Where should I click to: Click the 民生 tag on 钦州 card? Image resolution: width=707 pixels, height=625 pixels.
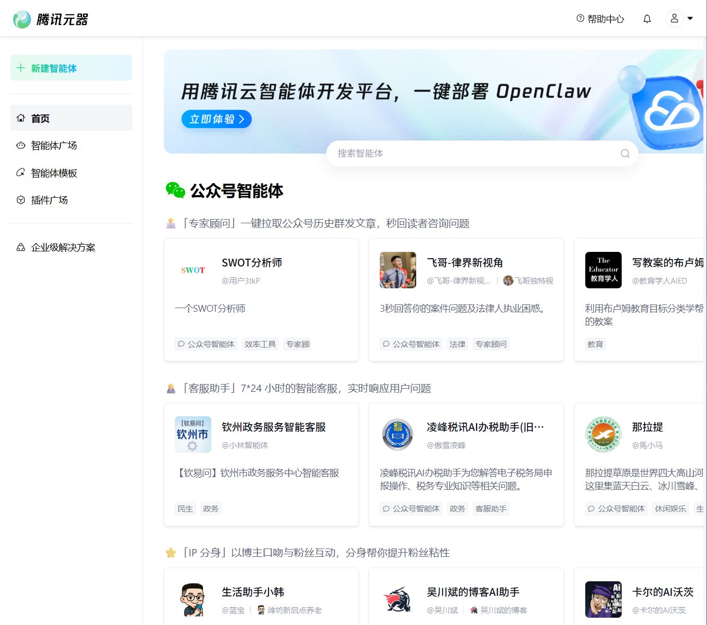click(x=185, y=508)
